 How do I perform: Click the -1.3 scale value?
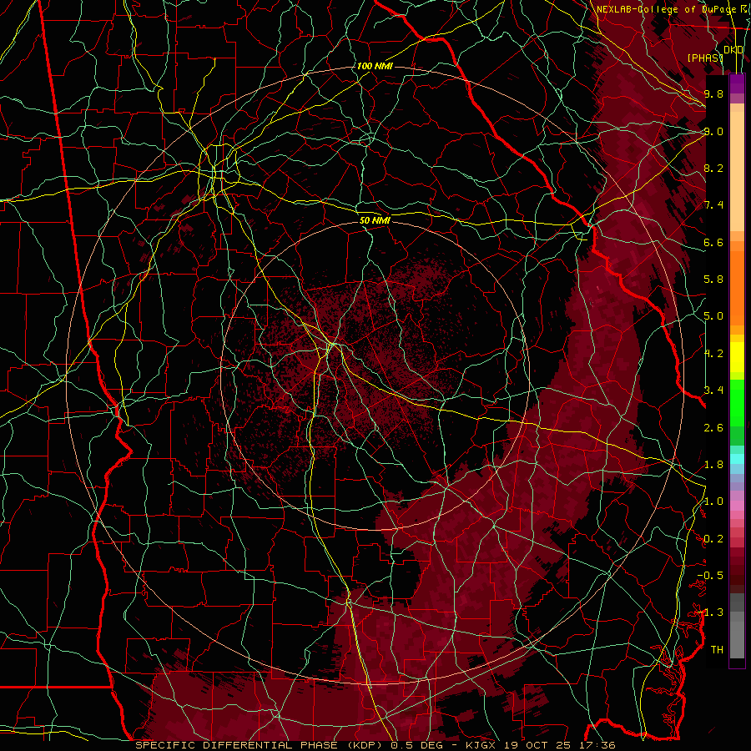tap(710, 612)
